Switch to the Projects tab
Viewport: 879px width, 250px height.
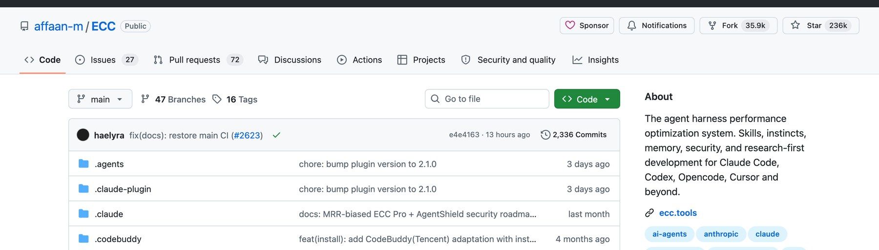[x=421, y=60]
